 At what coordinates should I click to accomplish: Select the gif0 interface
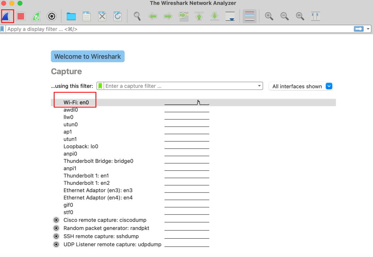pyautogui.click(x=68, y=205)
